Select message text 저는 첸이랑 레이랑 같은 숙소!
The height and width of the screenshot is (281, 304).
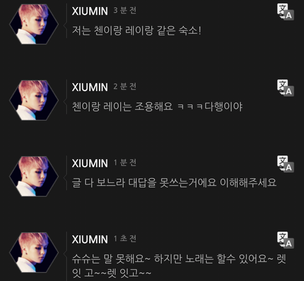(x=137, y=30)
